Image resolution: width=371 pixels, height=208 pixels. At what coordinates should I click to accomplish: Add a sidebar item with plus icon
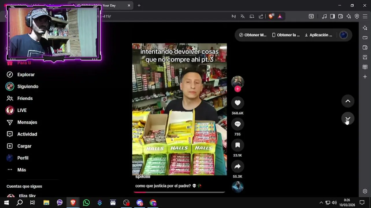click(x=365, y=77)
